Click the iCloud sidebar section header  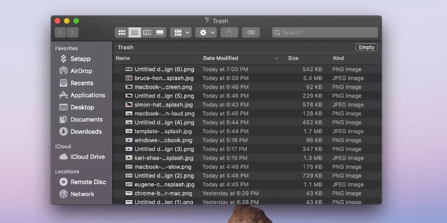point(63,146)
